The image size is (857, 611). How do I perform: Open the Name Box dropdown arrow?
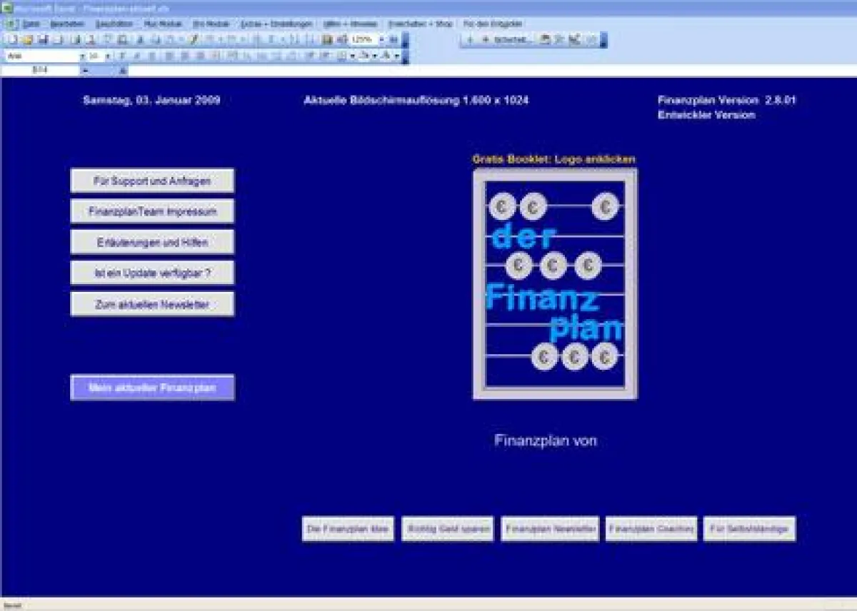click(85, 71)
